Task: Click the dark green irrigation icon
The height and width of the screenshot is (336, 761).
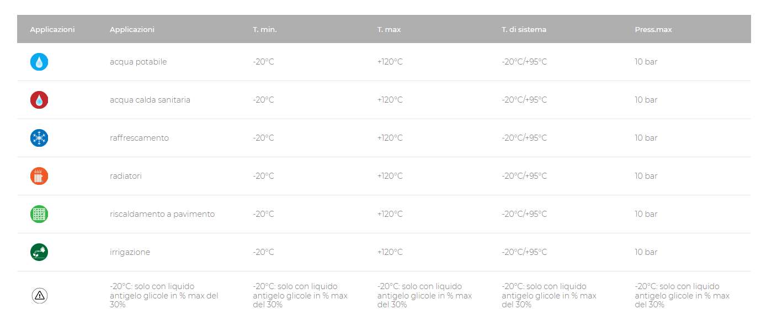Action: (x=39, y=252)
